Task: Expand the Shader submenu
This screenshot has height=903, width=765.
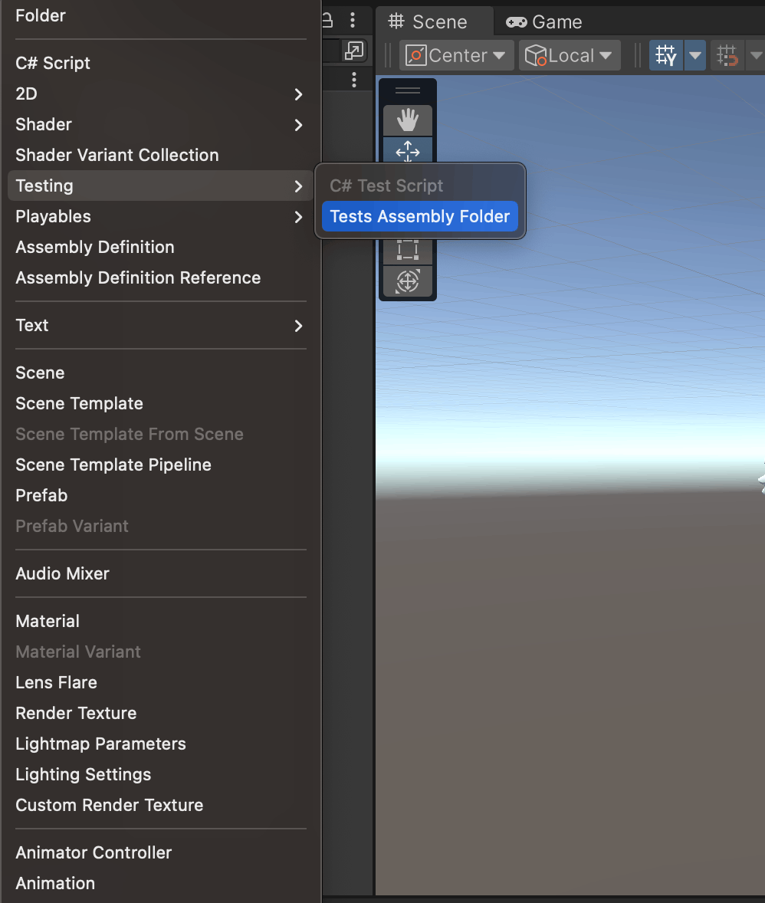Action: coord(161,124)
